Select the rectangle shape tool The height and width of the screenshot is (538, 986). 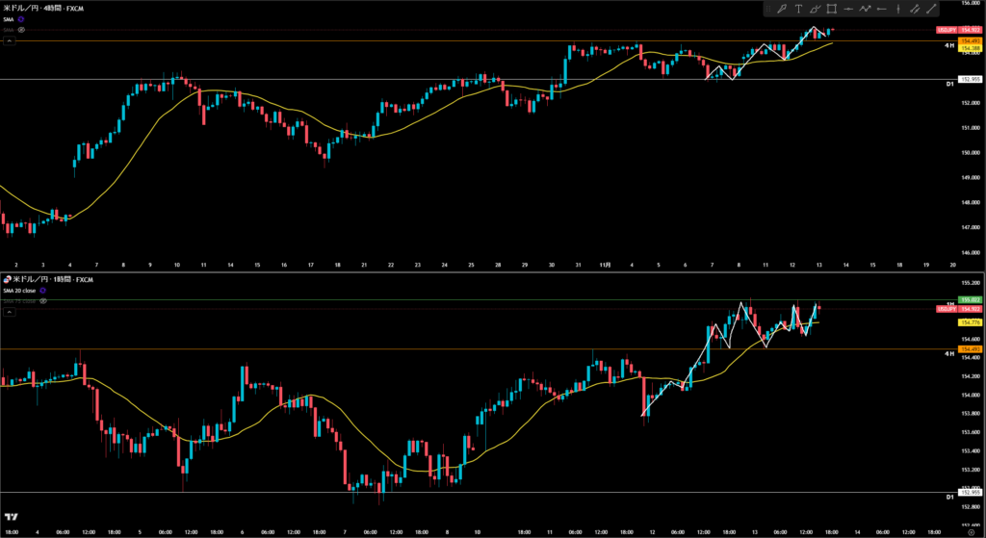coord(831,9)
